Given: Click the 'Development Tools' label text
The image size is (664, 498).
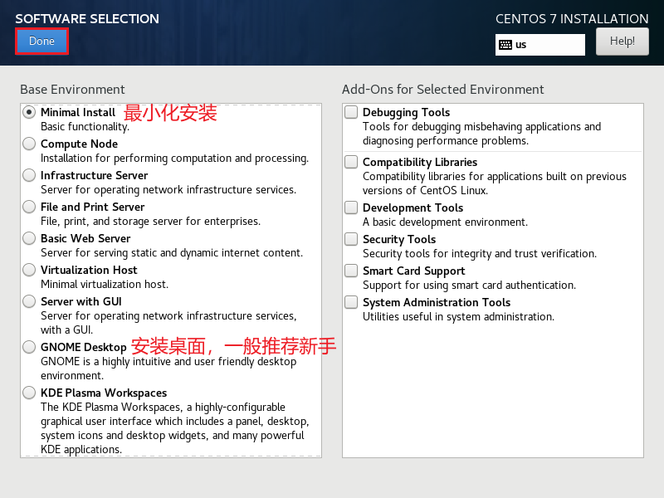Looking at the screenshot, I should (x=413, y=208).
